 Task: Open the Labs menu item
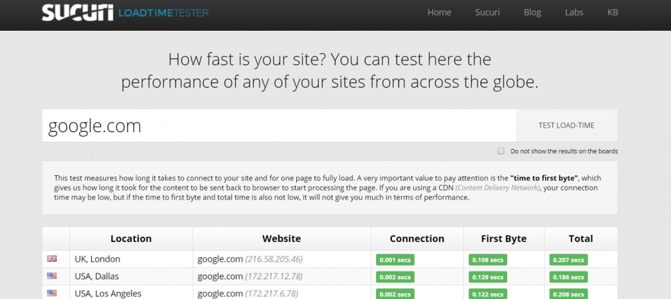574,12
